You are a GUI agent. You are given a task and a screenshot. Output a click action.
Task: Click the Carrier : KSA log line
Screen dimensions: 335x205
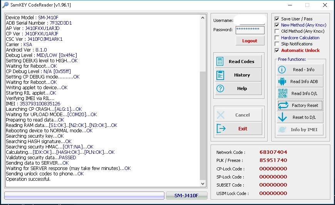click(19, 44)
